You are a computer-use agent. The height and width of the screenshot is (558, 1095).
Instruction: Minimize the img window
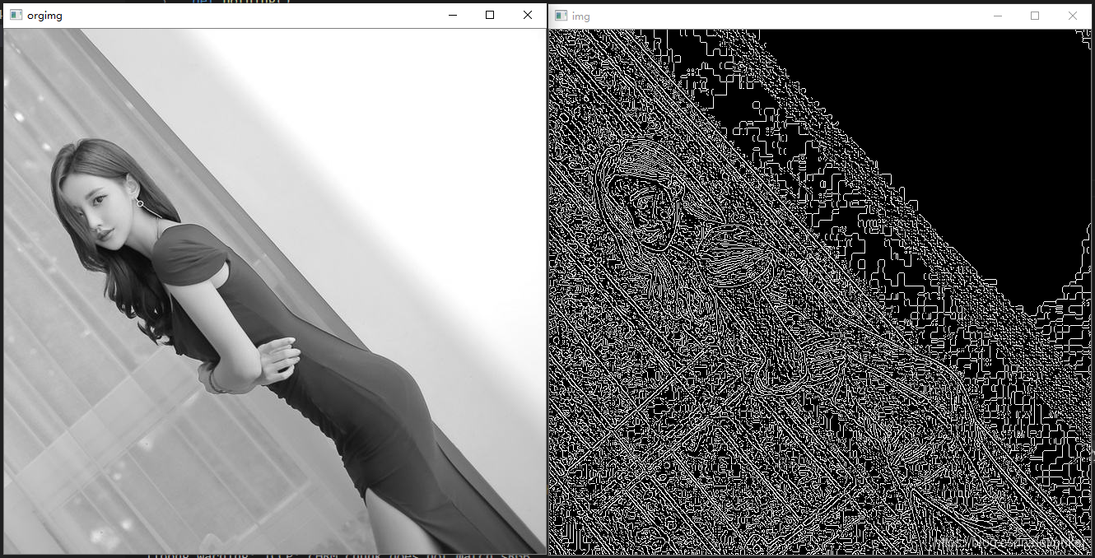point(998,16)
